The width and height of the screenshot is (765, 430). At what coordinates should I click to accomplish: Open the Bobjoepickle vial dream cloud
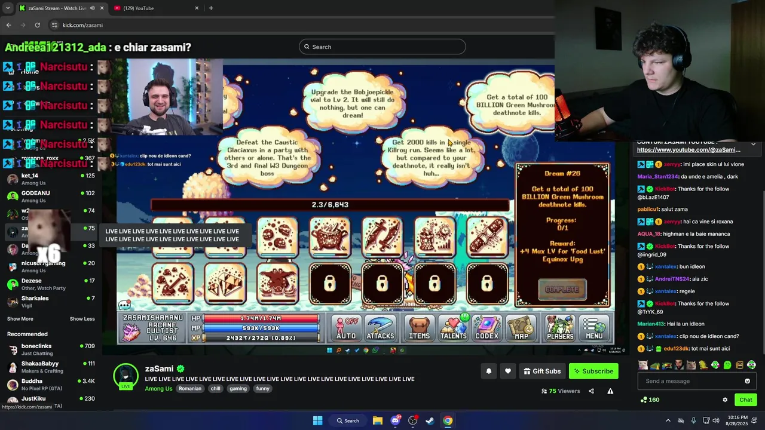pos(353,102)
